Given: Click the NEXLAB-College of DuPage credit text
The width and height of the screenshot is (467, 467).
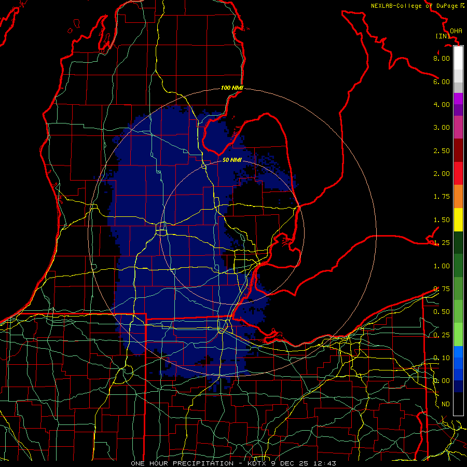Looking at the screenshot, I should pos(415,6).
